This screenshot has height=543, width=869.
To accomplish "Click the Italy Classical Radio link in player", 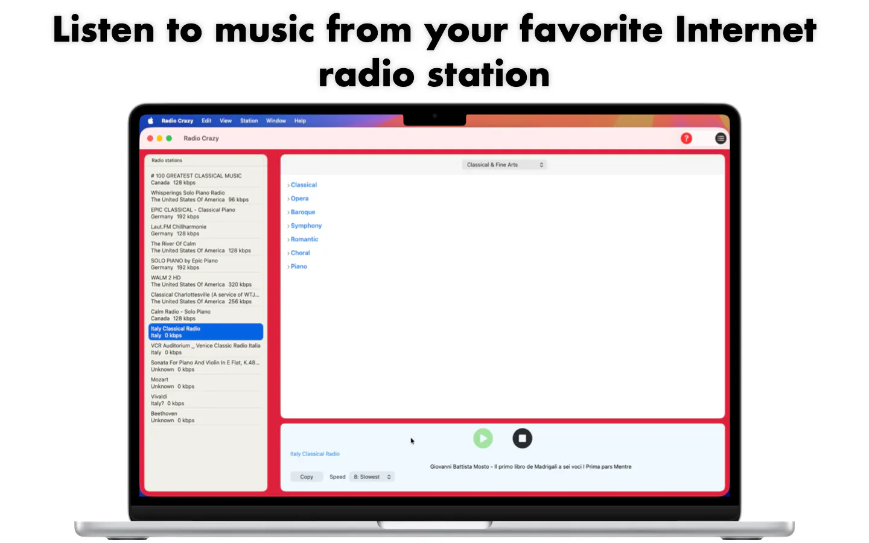I will [315, 454].
